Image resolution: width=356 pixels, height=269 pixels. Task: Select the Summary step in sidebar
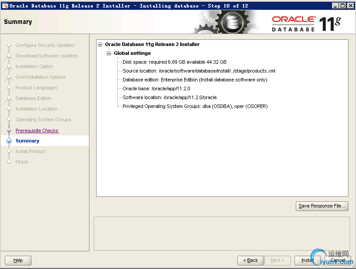[x=27, y=141]
